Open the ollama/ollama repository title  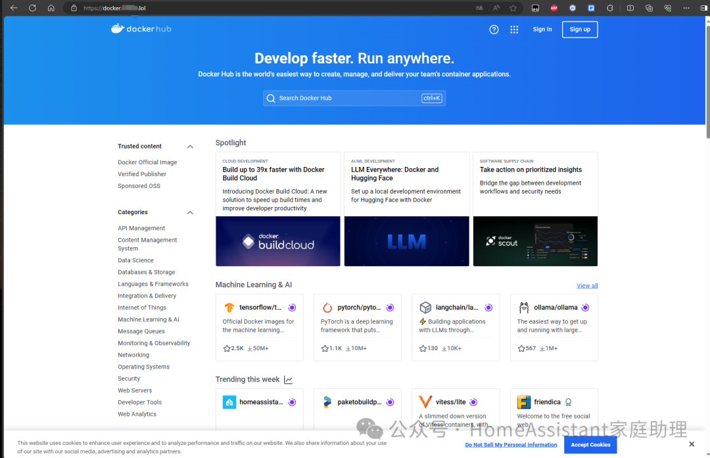coord(556,308)
